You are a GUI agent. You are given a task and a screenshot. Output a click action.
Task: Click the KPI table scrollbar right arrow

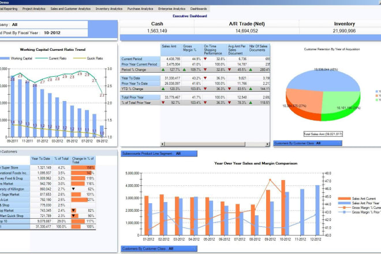pos(267,144)
